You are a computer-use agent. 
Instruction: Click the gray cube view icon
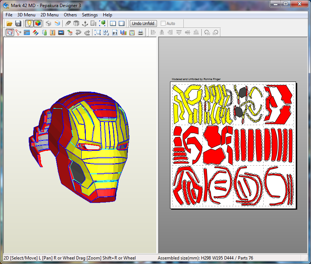(x=48, y=23)
